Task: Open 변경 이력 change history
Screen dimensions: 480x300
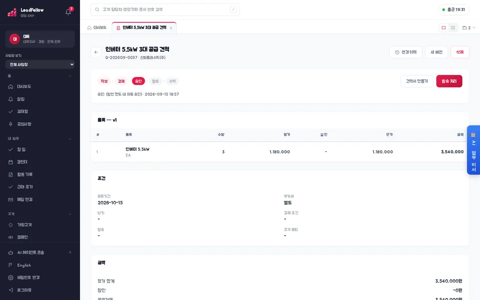Action: click(406, 52)
